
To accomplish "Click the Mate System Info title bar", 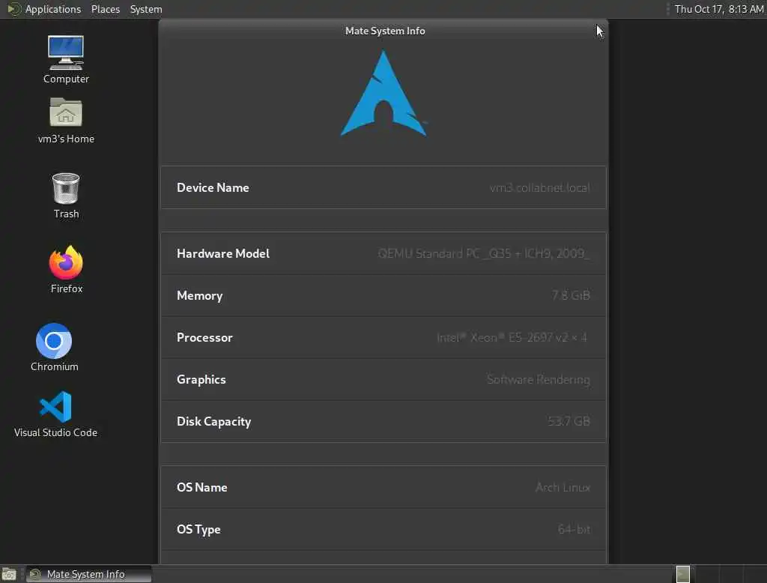I will [x=384, y=31].
